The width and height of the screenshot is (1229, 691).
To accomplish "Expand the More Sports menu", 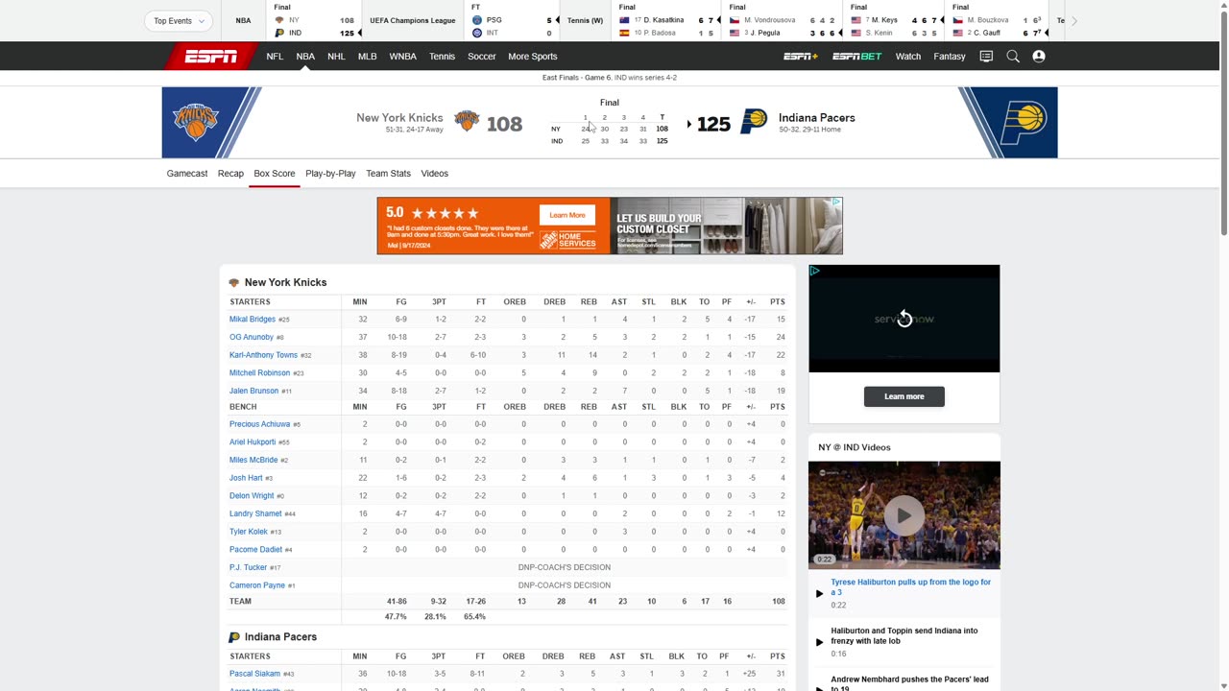I will click(x=532, y=57).
